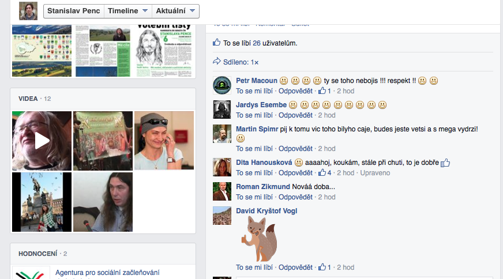Open the Upraveno edit history link

point(375,173)
